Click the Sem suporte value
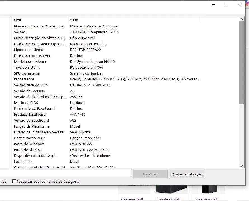The height and width of the screenshot is (201, 249). [x=80, y=132]
